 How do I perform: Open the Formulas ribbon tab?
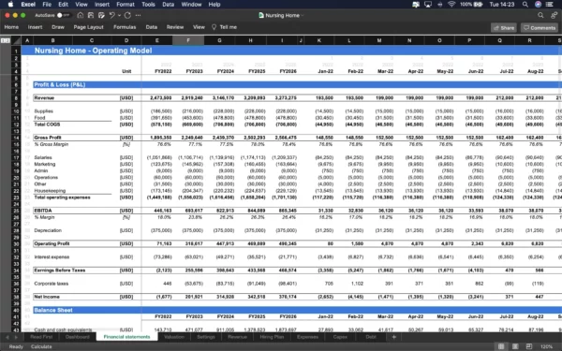[125, 27]
